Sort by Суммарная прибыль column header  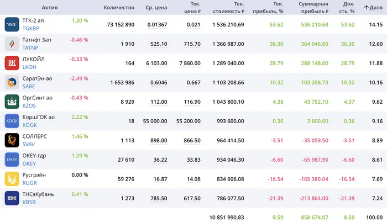pyautogui.click(x=313, y=7)
